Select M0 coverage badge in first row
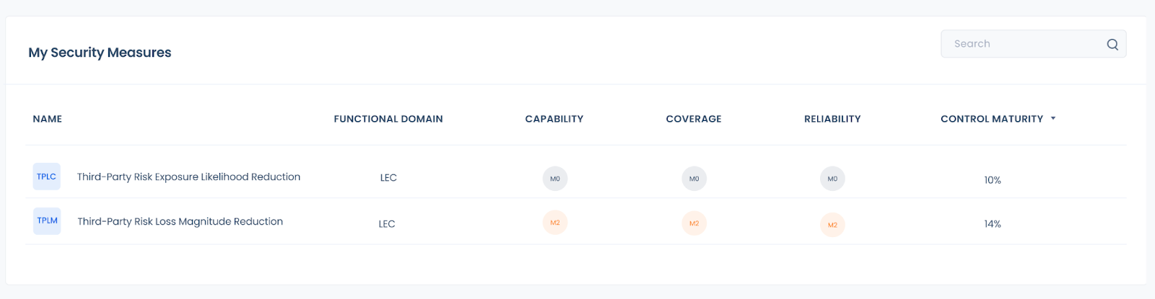The width and height of the screenshot is (1155, 299). (694, 179)
